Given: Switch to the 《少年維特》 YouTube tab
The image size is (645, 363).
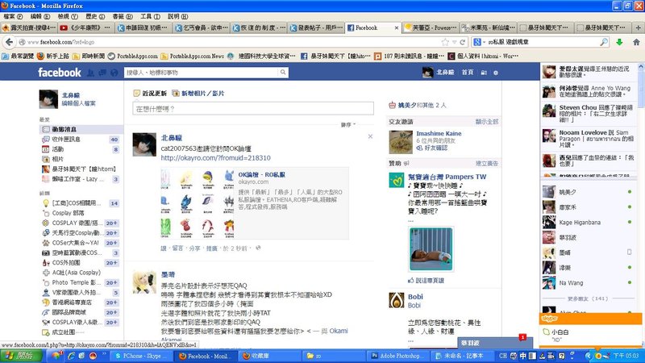Looking at the screenshot, I should tap(85, 28).
